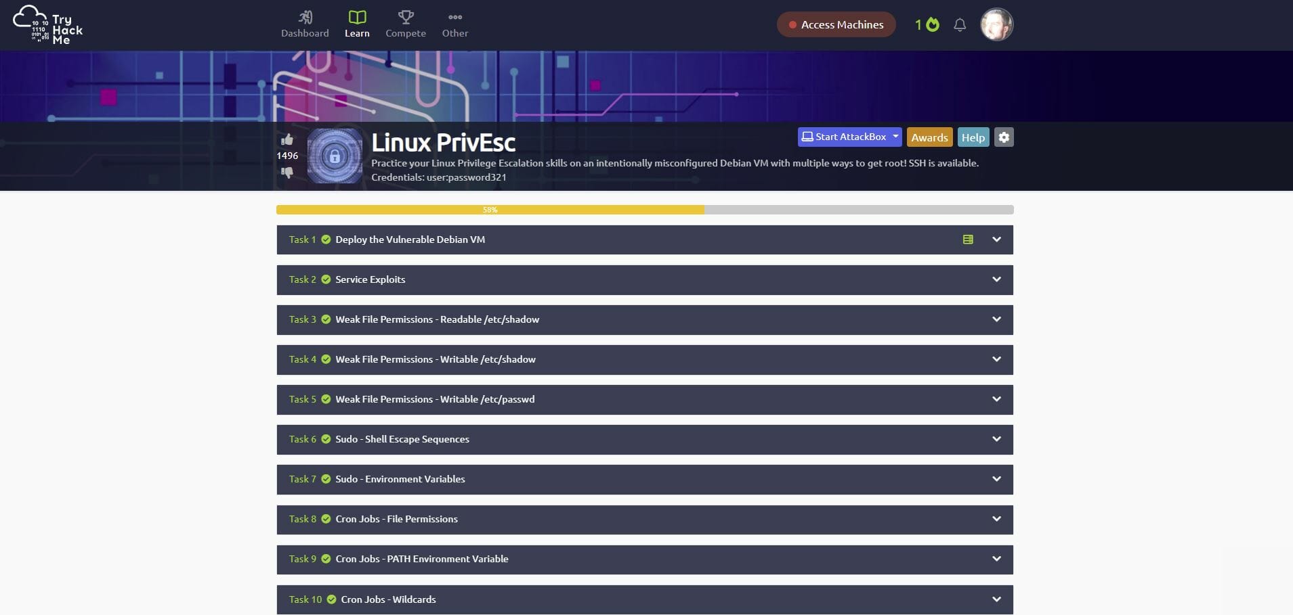Expand Task 3 Readable /etc/shadow chevron
The width and height of the screenshot is (1293, 615).
996,319
